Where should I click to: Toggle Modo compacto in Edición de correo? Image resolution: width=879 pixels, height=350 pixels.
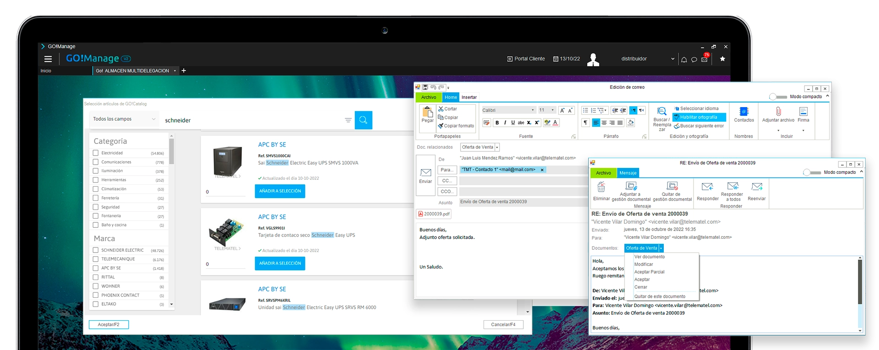click(x=777, y=97)
